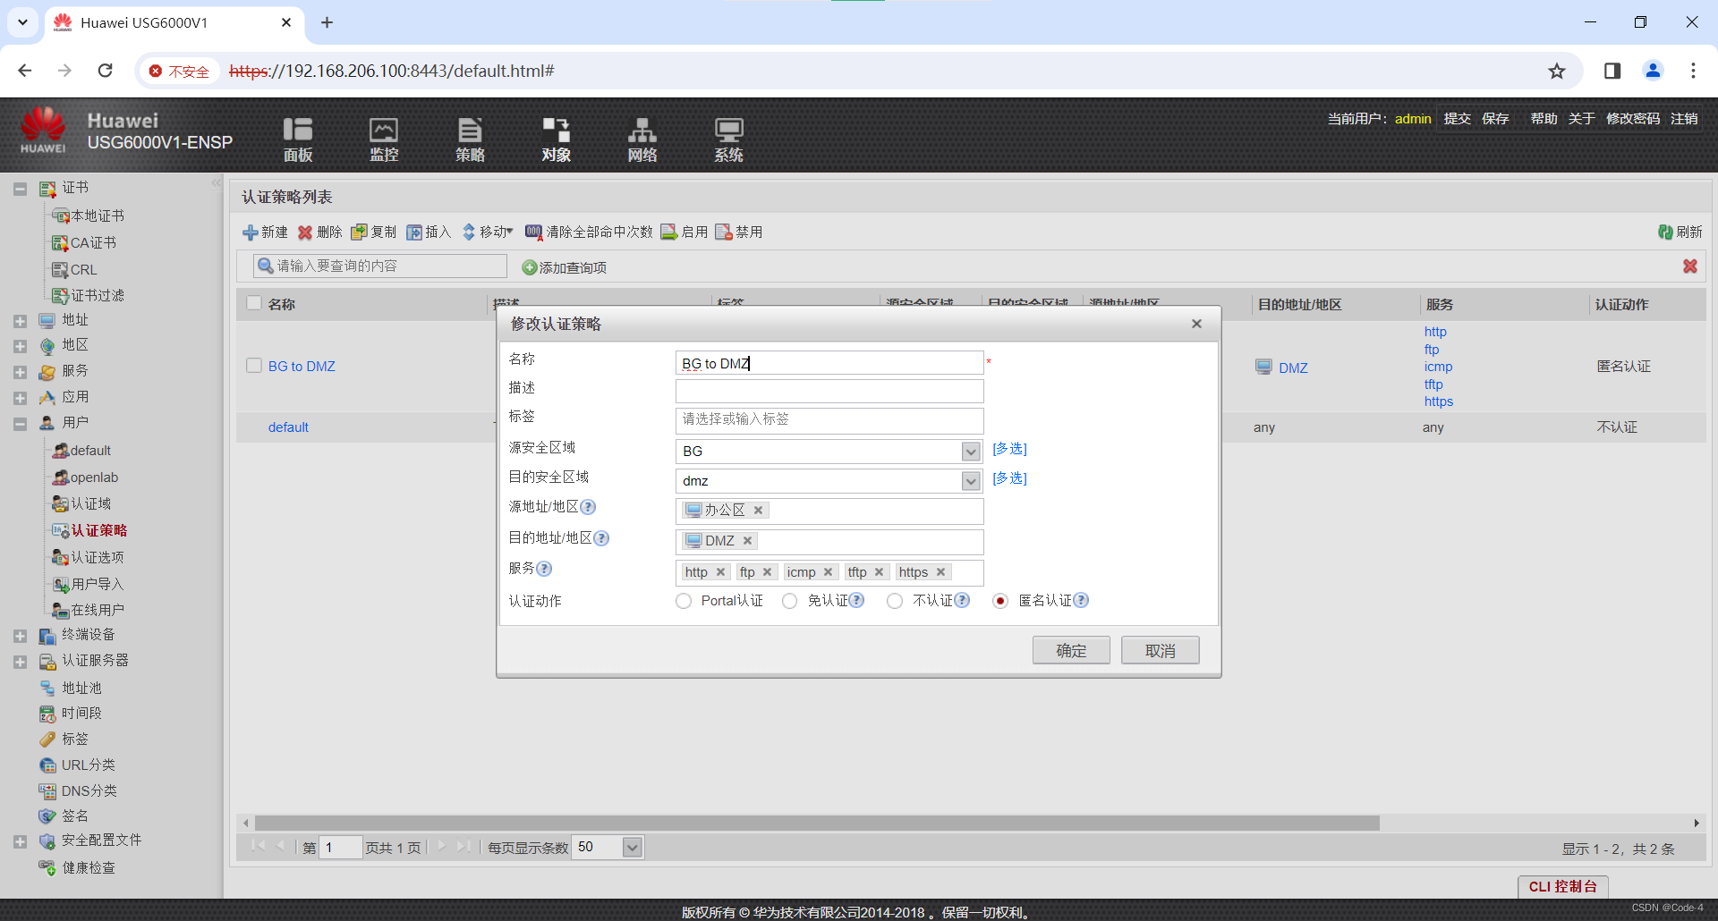Open the 策略 policy menu

(x=470, y=139)
